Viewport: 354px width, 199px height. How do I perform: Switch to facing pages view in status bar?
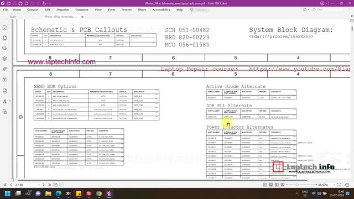277,185
